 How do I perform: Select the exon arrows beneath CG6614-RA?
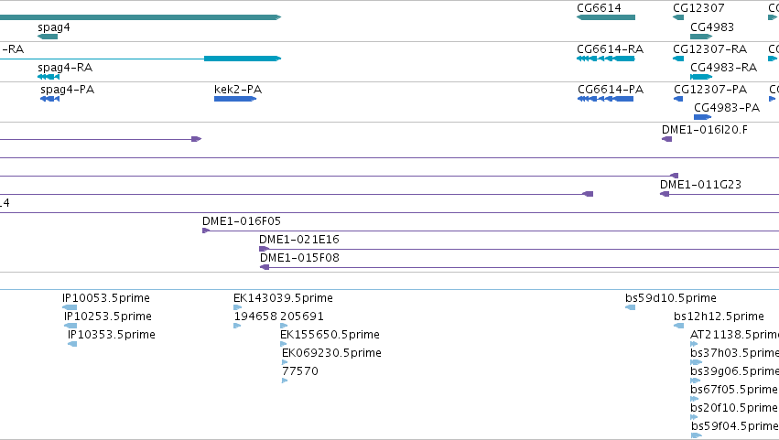[606, 59]
